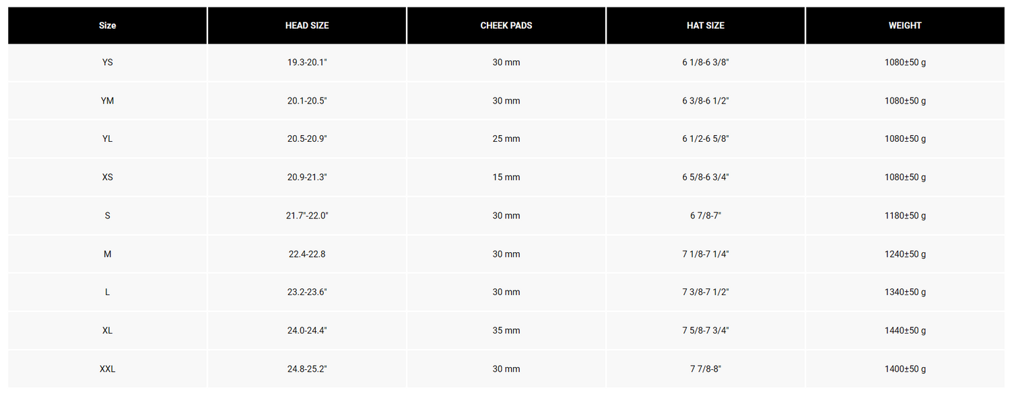1010x394 pixels.
Task: Select the WEIGHT column header
Action: [905, 26]
